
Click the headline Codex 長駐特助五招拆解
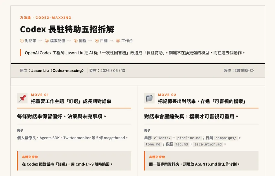click(x=67, y=29)
